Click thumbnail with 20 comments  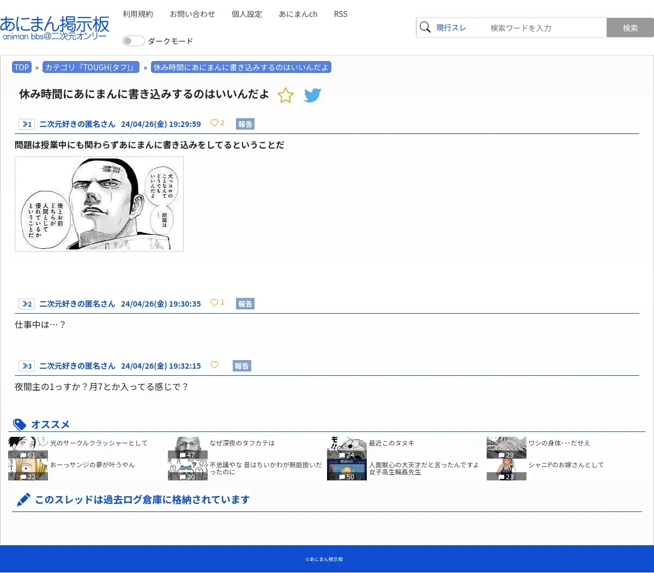[x=187, y=470]
